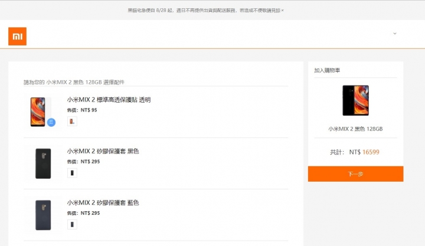Click the cart Mi MIX 2 phone image
425x246 pixels.
(x=355, y=100)
